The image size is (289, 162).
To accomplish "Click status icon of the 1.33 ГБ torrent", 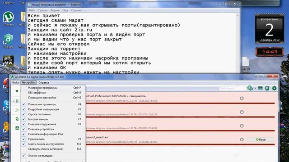I will [x=242, y=126].
